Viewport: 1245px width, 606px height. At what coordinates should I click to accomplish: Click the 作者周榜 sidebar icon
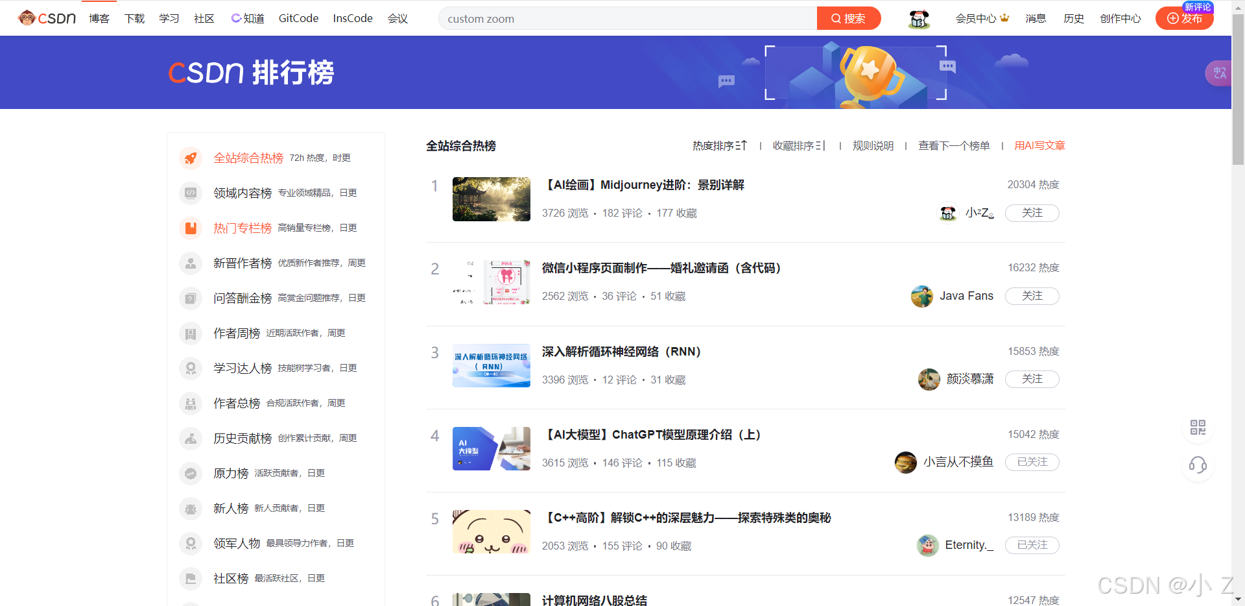[x=191, y=333]
